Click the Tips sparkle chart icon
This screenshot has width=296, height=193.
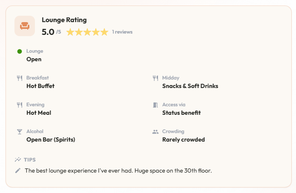(x=18, y=160)
